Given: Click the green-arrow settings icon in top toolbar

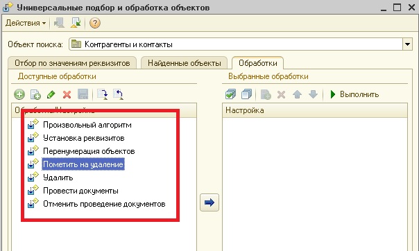Looking at the screenshot, I should pos(76,23).
